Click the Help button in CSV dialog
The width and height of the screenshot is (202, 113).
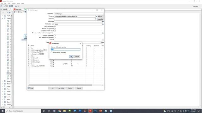point(31,88)
